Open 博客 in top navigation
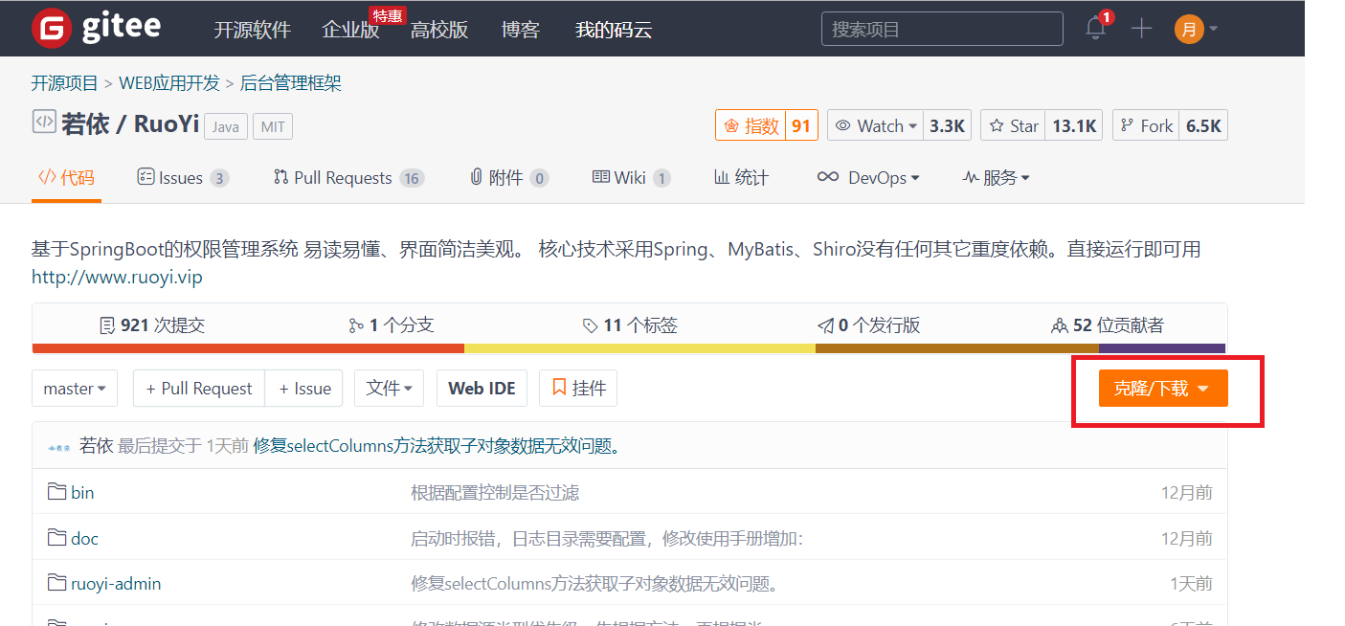1345x626 pixels. pyautogui.click(x=521, y=30)
